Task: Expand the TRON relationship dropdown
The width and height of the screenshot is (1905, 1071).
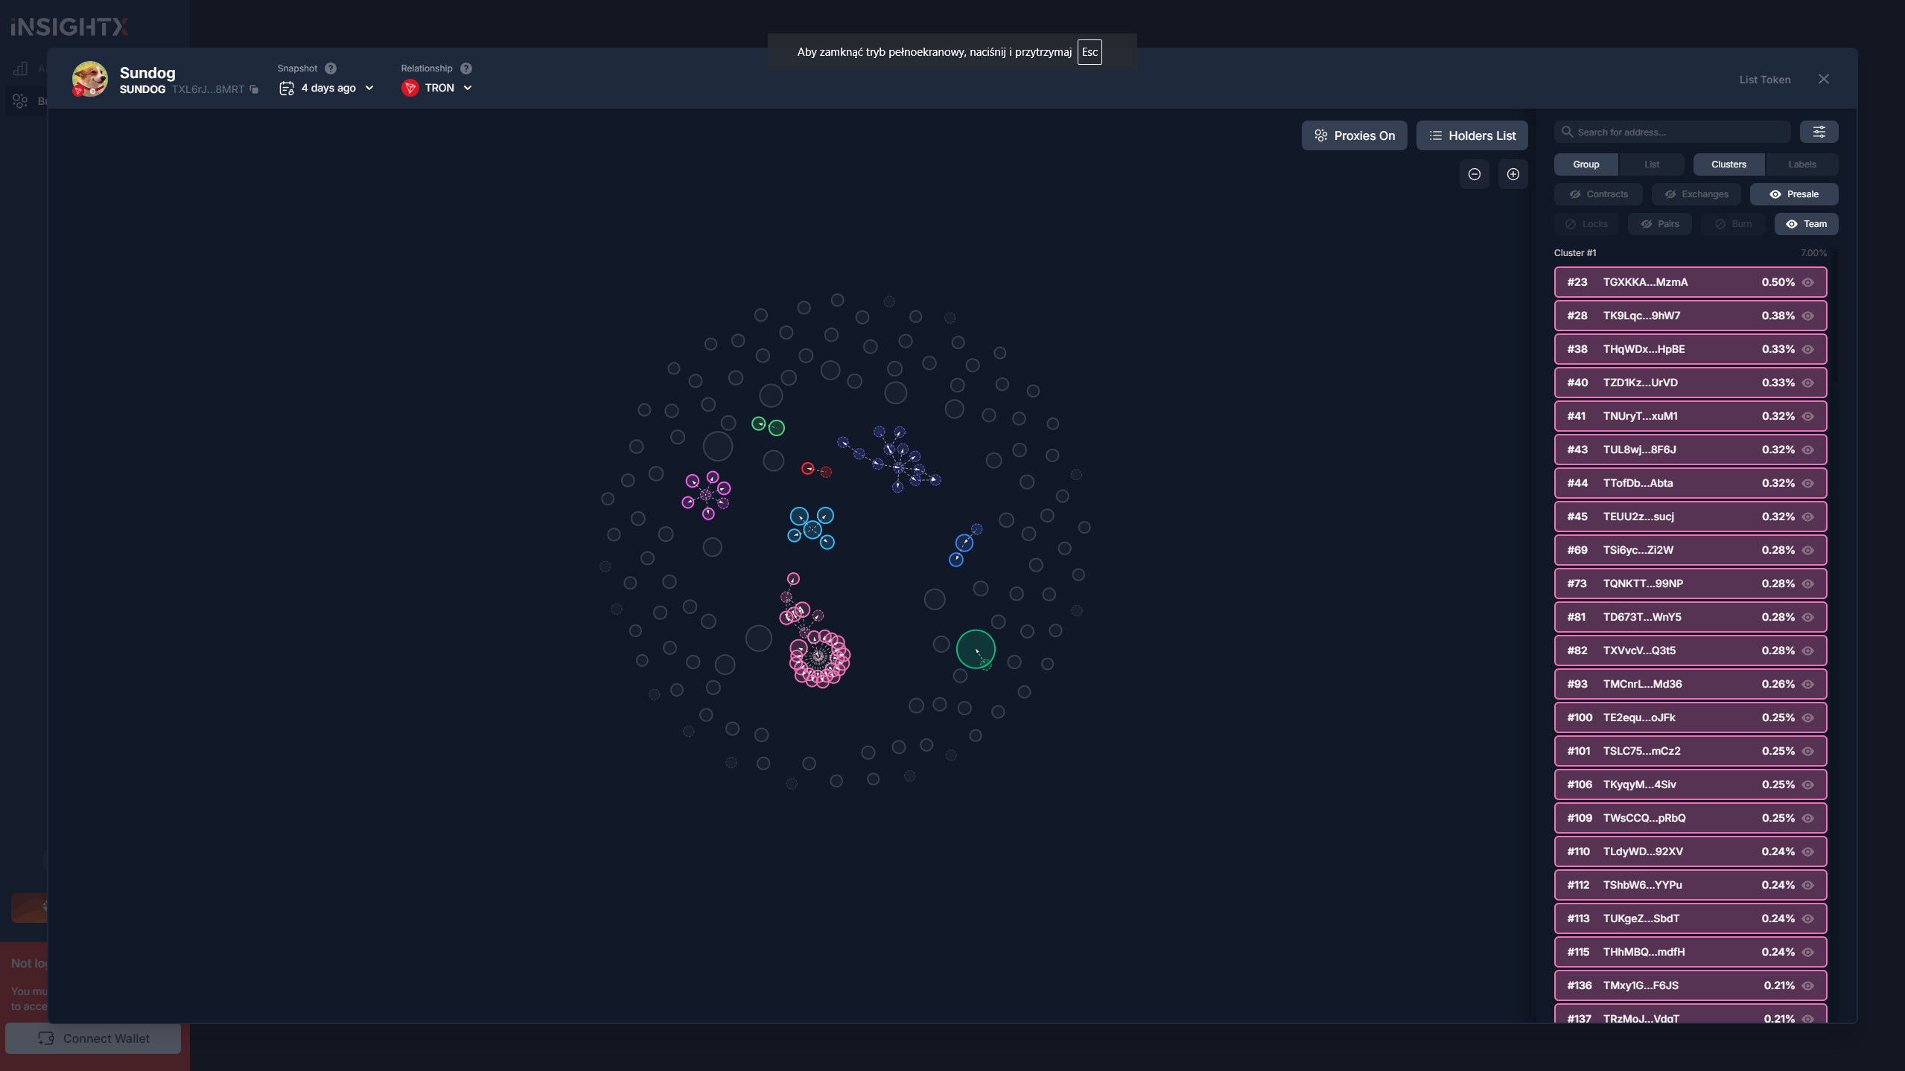Action: pos(438,88)
